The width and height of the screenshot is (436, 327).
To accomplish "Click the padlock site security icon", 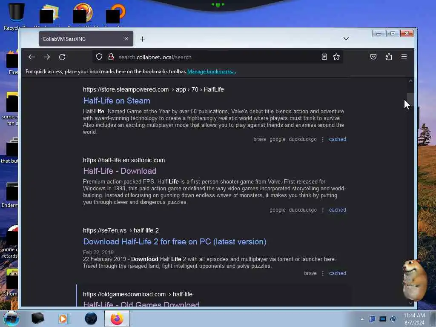I will point(111,57).
